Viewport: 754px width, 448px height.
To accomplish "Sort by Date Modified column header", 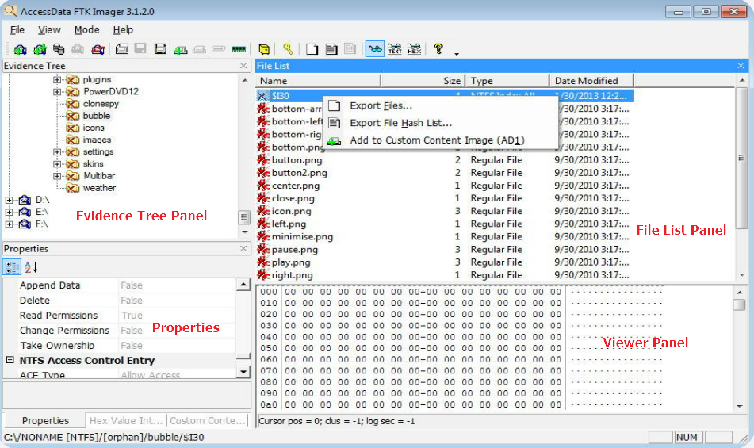I will click(x=591, y=81).
